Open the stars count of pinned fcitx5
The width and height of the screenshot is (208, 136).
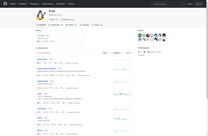[x=46, y=41]
